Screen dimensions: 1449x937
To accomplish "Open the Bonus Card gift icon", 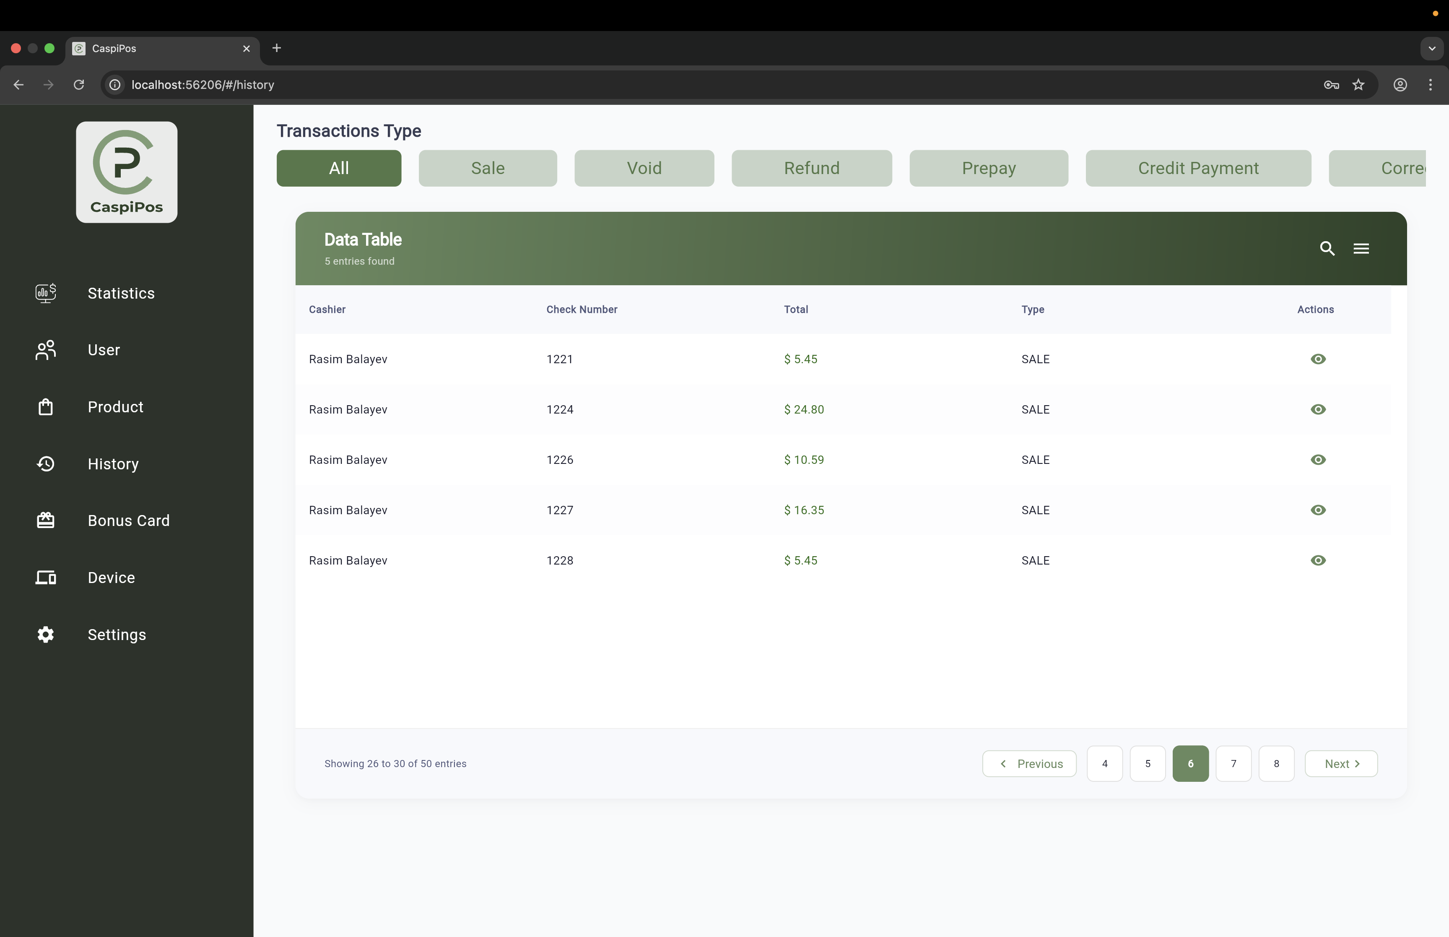I will pyautogui.click(x=46, y=520).
